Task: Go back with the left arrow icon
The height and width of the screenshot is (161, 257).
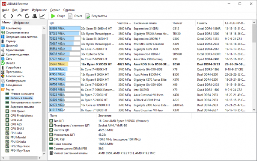Action: pos(4,16)
